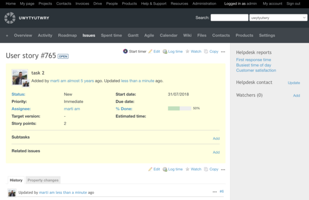Open the Agile project tab
The height and width of the screenshot is (200, 309).
(x=149, y=35)
